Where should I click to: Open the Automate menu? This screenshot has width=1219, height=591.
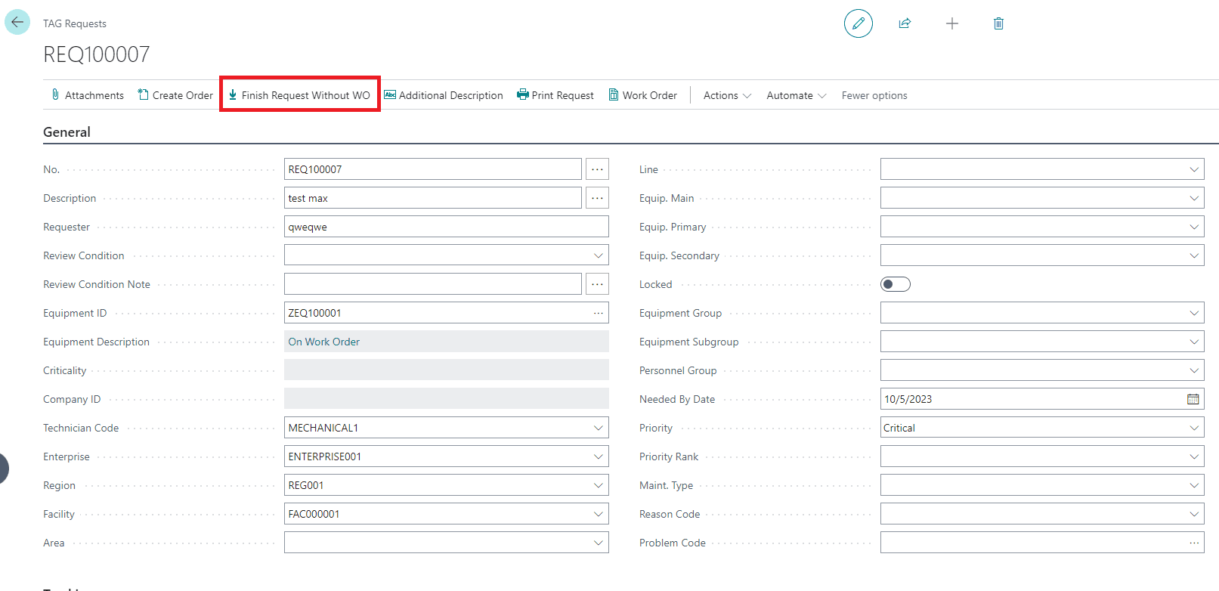pyautogui.click(x=796, y=95)
